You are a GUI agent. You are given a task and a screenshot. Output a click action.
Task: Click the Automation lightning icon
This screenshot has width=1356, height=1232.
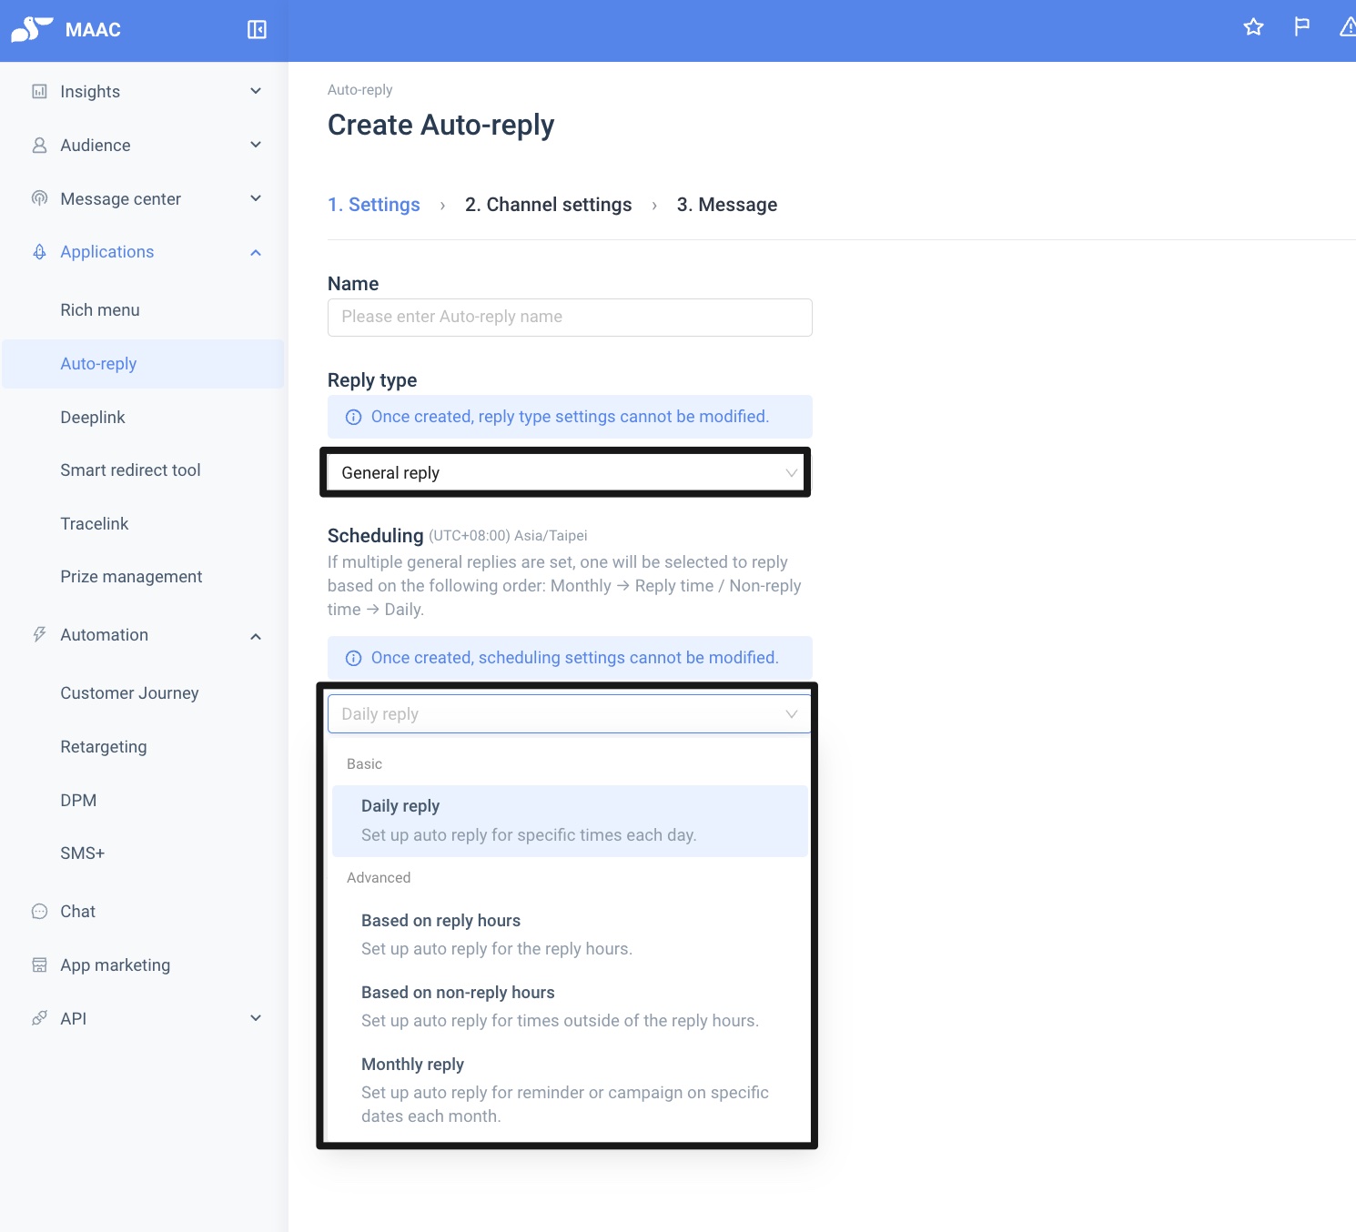(x=39, y=634)
